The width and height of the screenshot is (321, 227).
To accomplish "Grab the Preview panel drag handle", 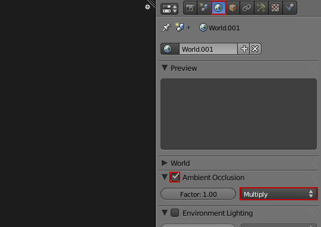I will tap(313, 67).
